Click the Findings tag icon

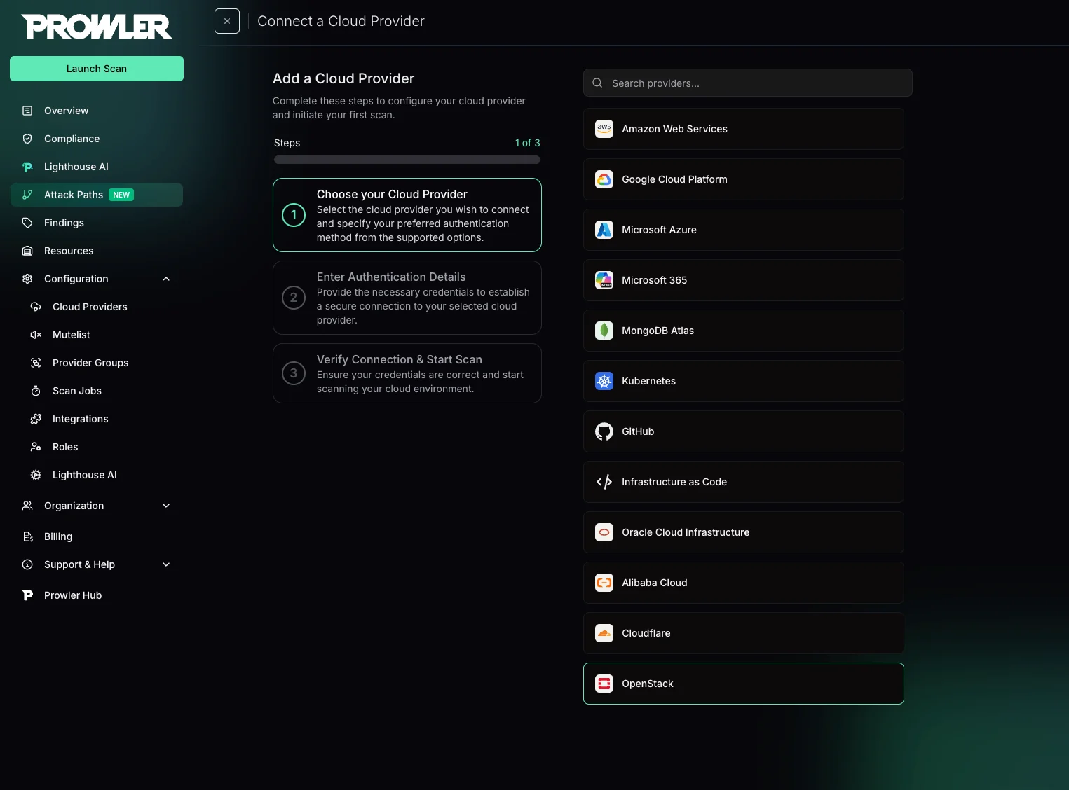click(27, 223)
